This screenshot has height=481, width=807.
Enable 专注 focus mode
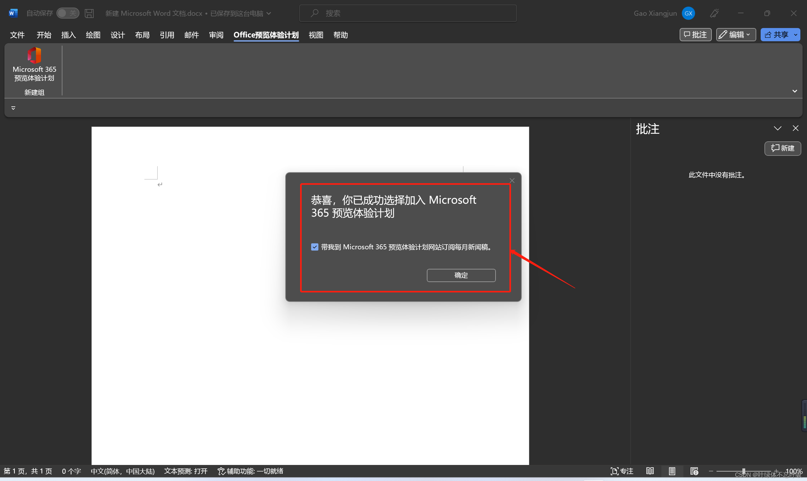coord(622,471)
